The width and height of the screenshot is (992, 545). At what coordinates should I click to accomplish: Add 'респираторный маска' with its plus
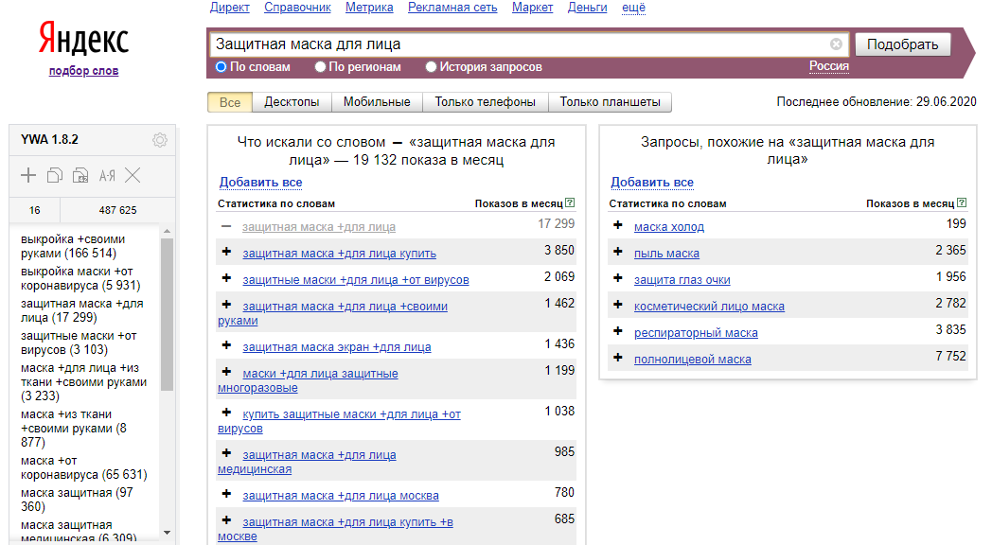(618, 332)
